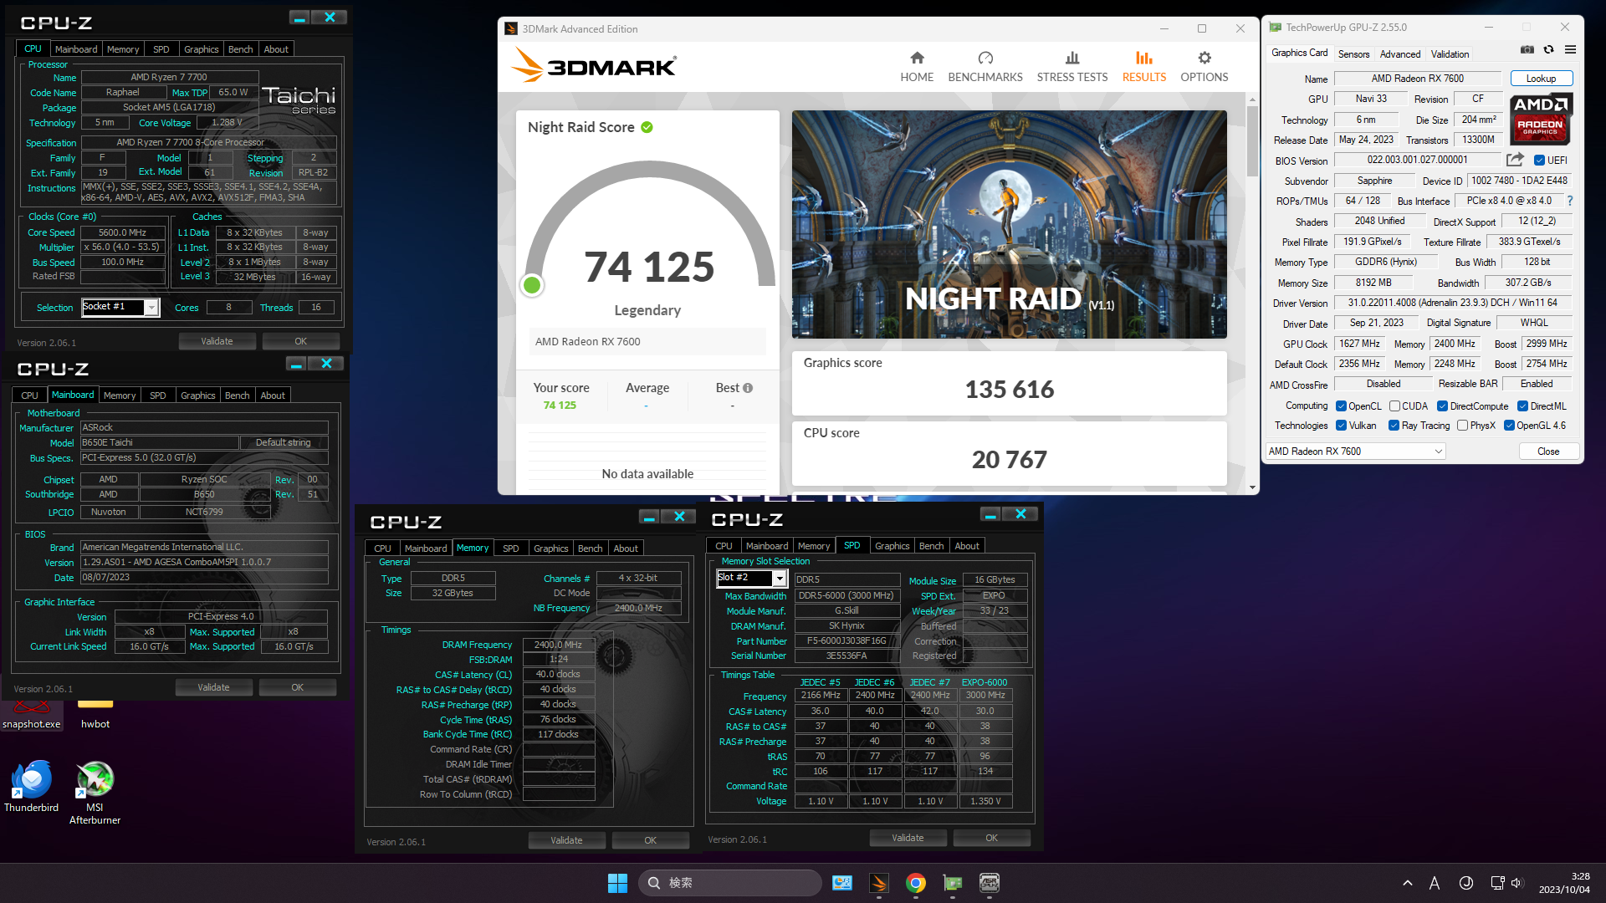Viewport: 1606px width, 903px height.
Task: Open Thunderbird desktop shortcut
Action: click(x=32, y=786)
